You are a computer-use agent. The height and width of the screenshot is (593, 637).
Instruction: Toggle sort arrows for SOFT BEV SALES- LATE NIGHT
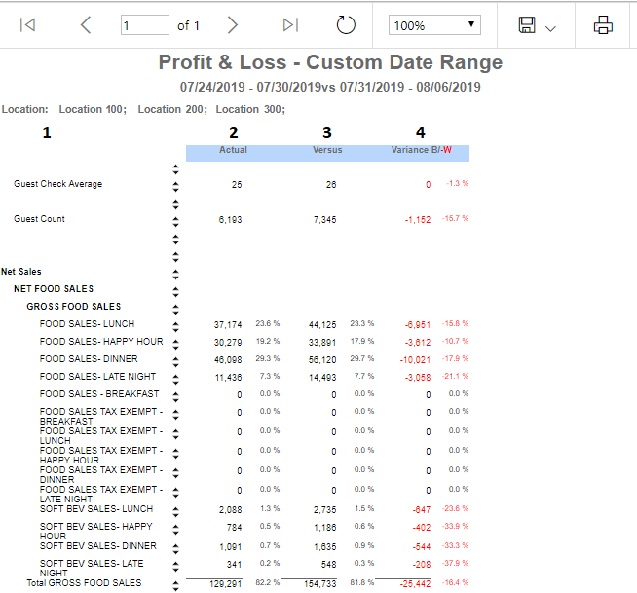tap(175, 567)
